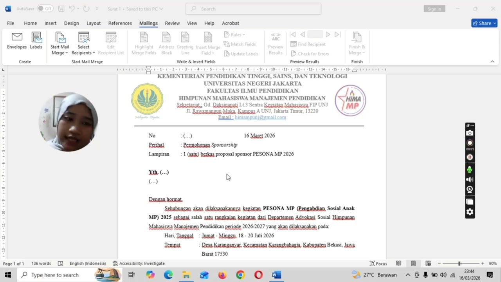Switch to Focus mode
501x282 pixels.
coord(378,264)
